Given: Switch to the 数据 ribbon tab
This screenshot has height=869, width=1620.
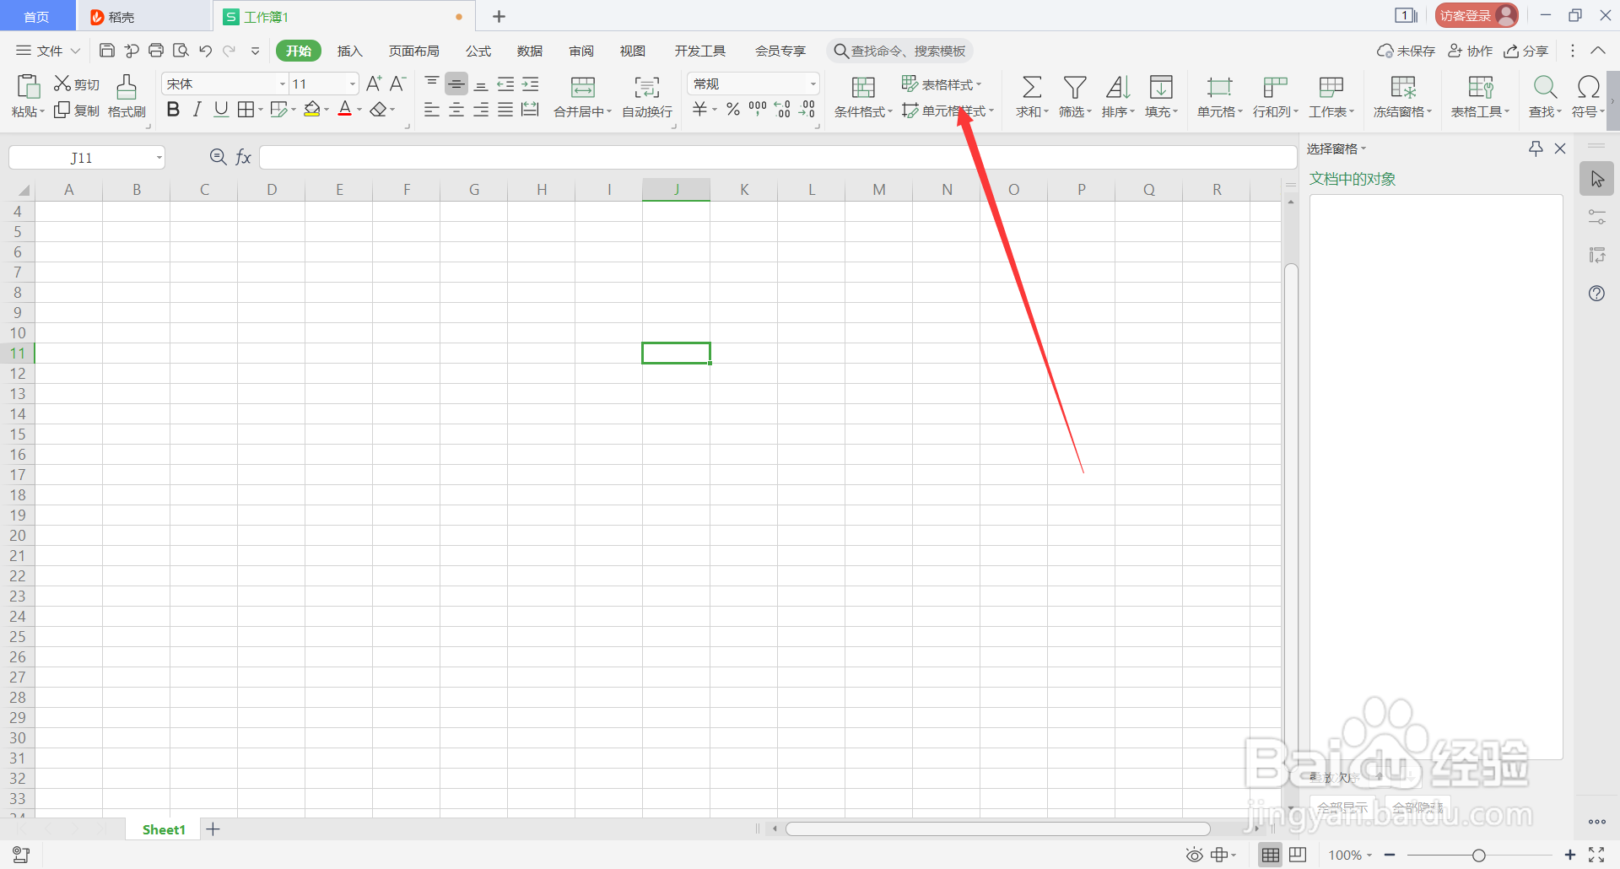Looking at the screenshot, I should point(529,51).
